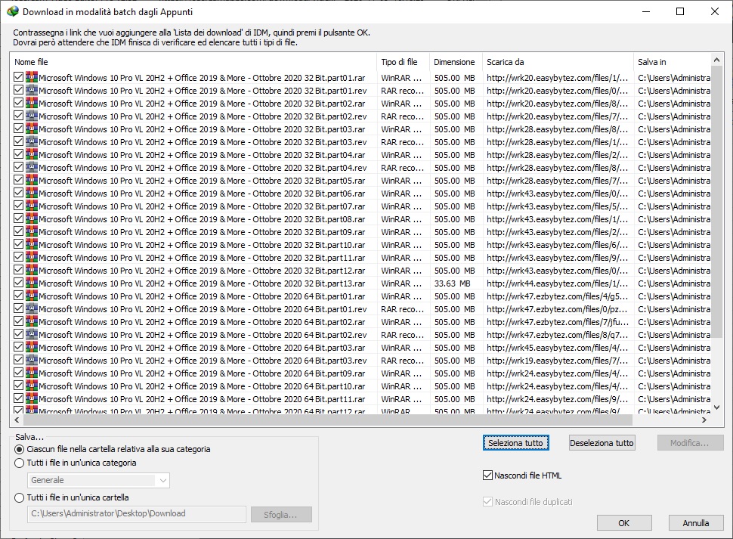Click http://wrk44.easybytez.com/files/1/... link cell
Viewport: 733px width, 539px height.
(557, 283)
